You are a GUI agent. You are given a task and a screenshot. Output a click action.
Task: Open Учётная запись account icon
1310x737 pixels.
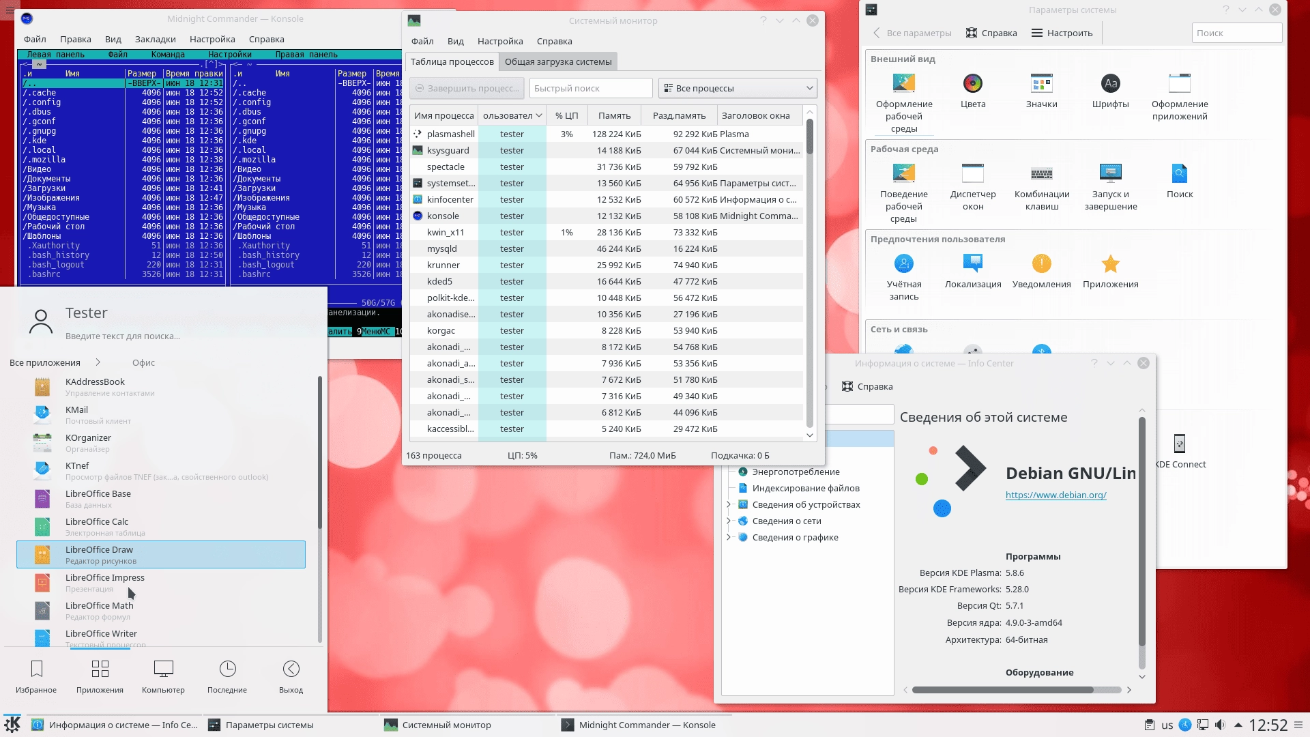click(904, 264)
